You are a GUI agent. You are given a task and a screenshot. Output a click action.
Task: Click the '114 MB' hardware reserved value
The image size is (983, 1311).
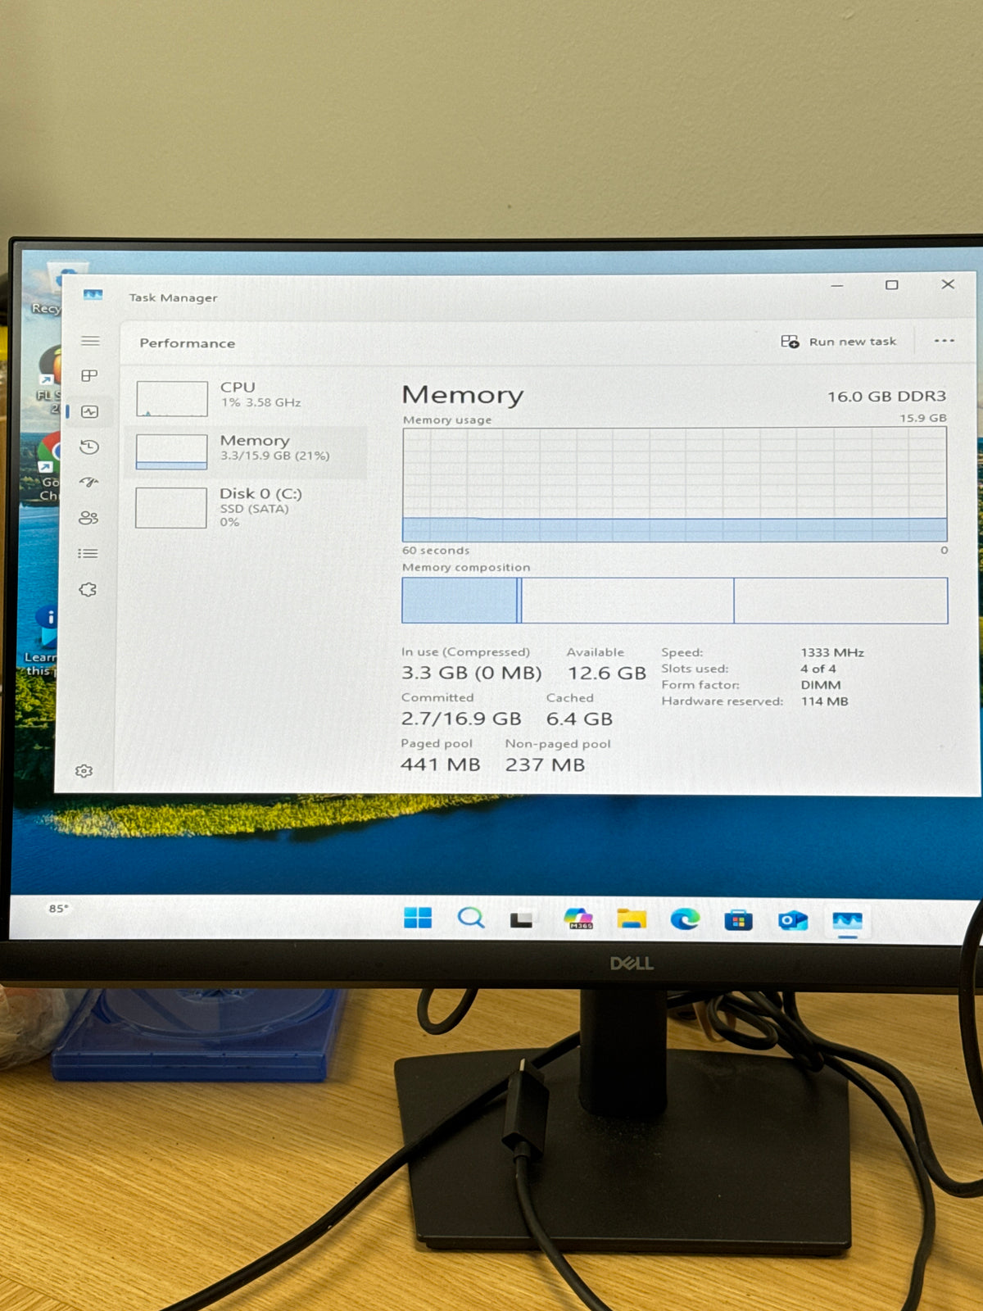click(x=824, y=701)
